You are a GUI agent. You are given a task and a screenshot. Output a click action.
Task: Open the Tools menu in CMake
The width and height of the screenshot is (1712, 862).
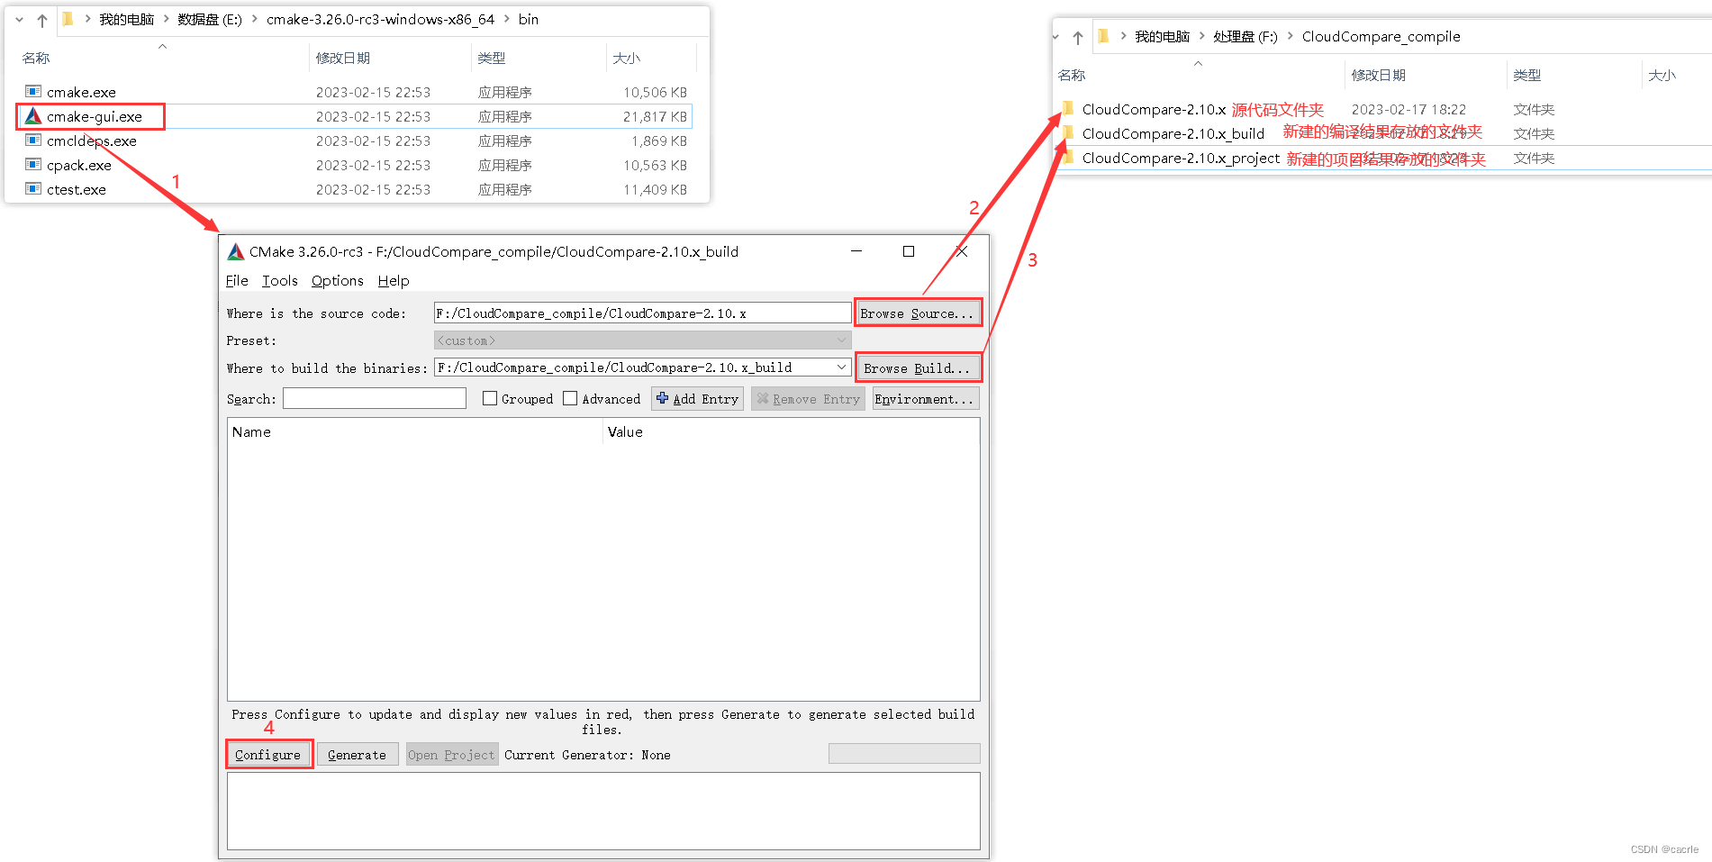(279, 280)
